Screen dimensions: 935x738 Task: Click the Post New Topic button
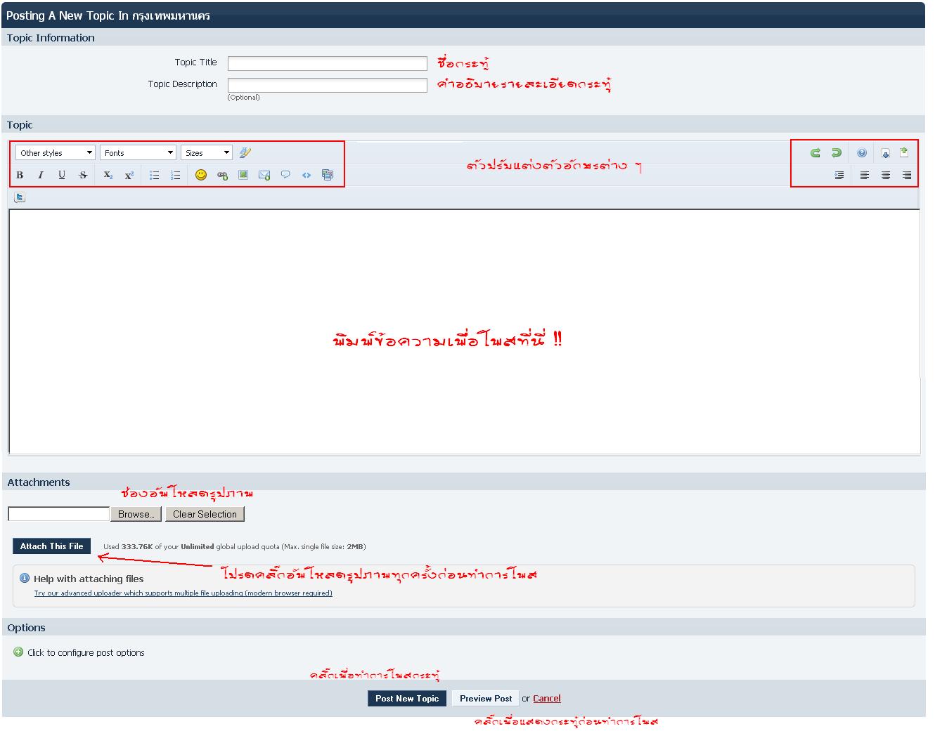click(407, 698)
